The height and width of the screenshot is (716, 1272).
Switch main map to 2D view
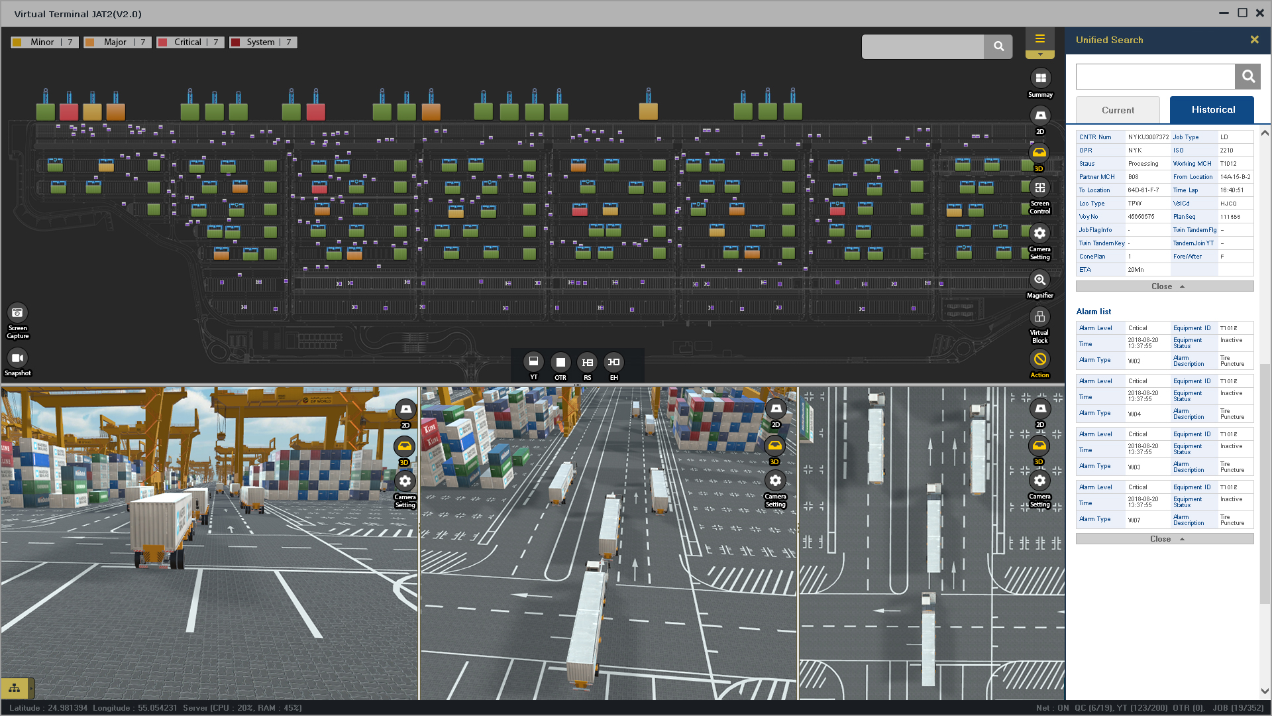tap(1040, 115)
